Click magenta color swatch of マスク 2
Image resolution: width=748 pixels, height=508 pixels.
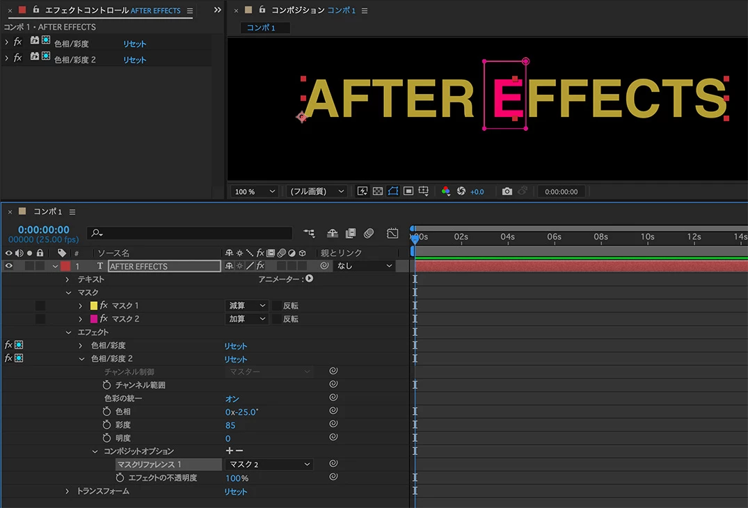tap(93, 319)
